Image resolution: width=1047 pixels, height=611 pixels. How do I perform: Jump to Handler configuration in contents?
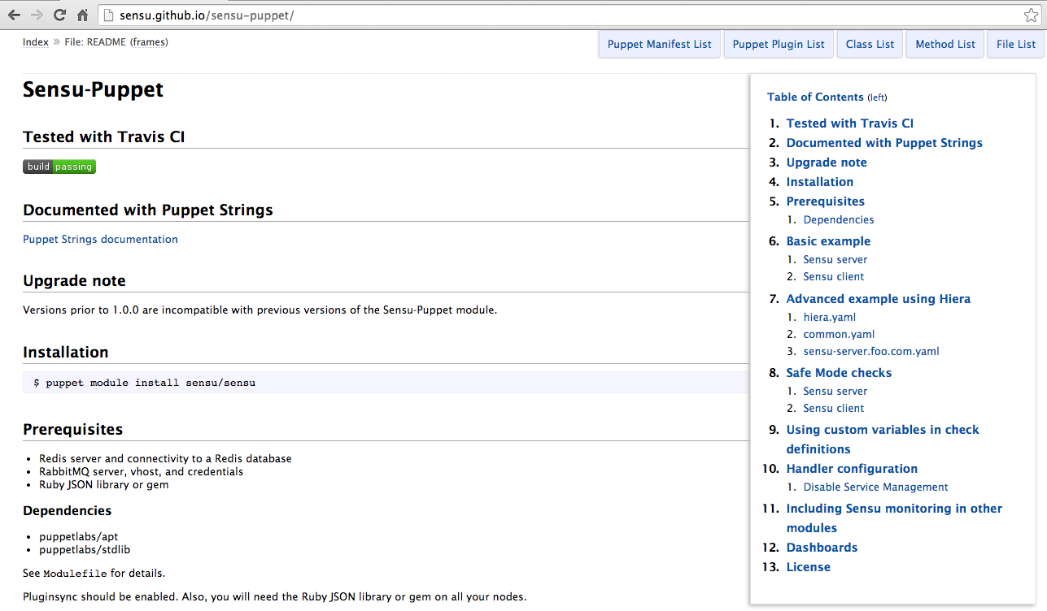coord(852,469)
